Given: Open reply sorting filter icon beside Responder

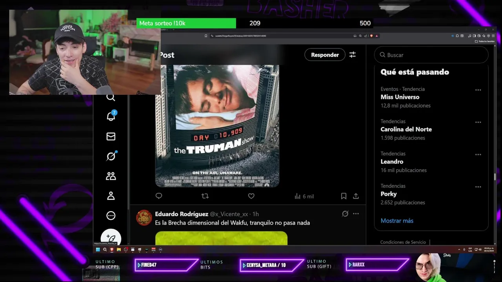Looking at the screenshot, I should 353,55.
